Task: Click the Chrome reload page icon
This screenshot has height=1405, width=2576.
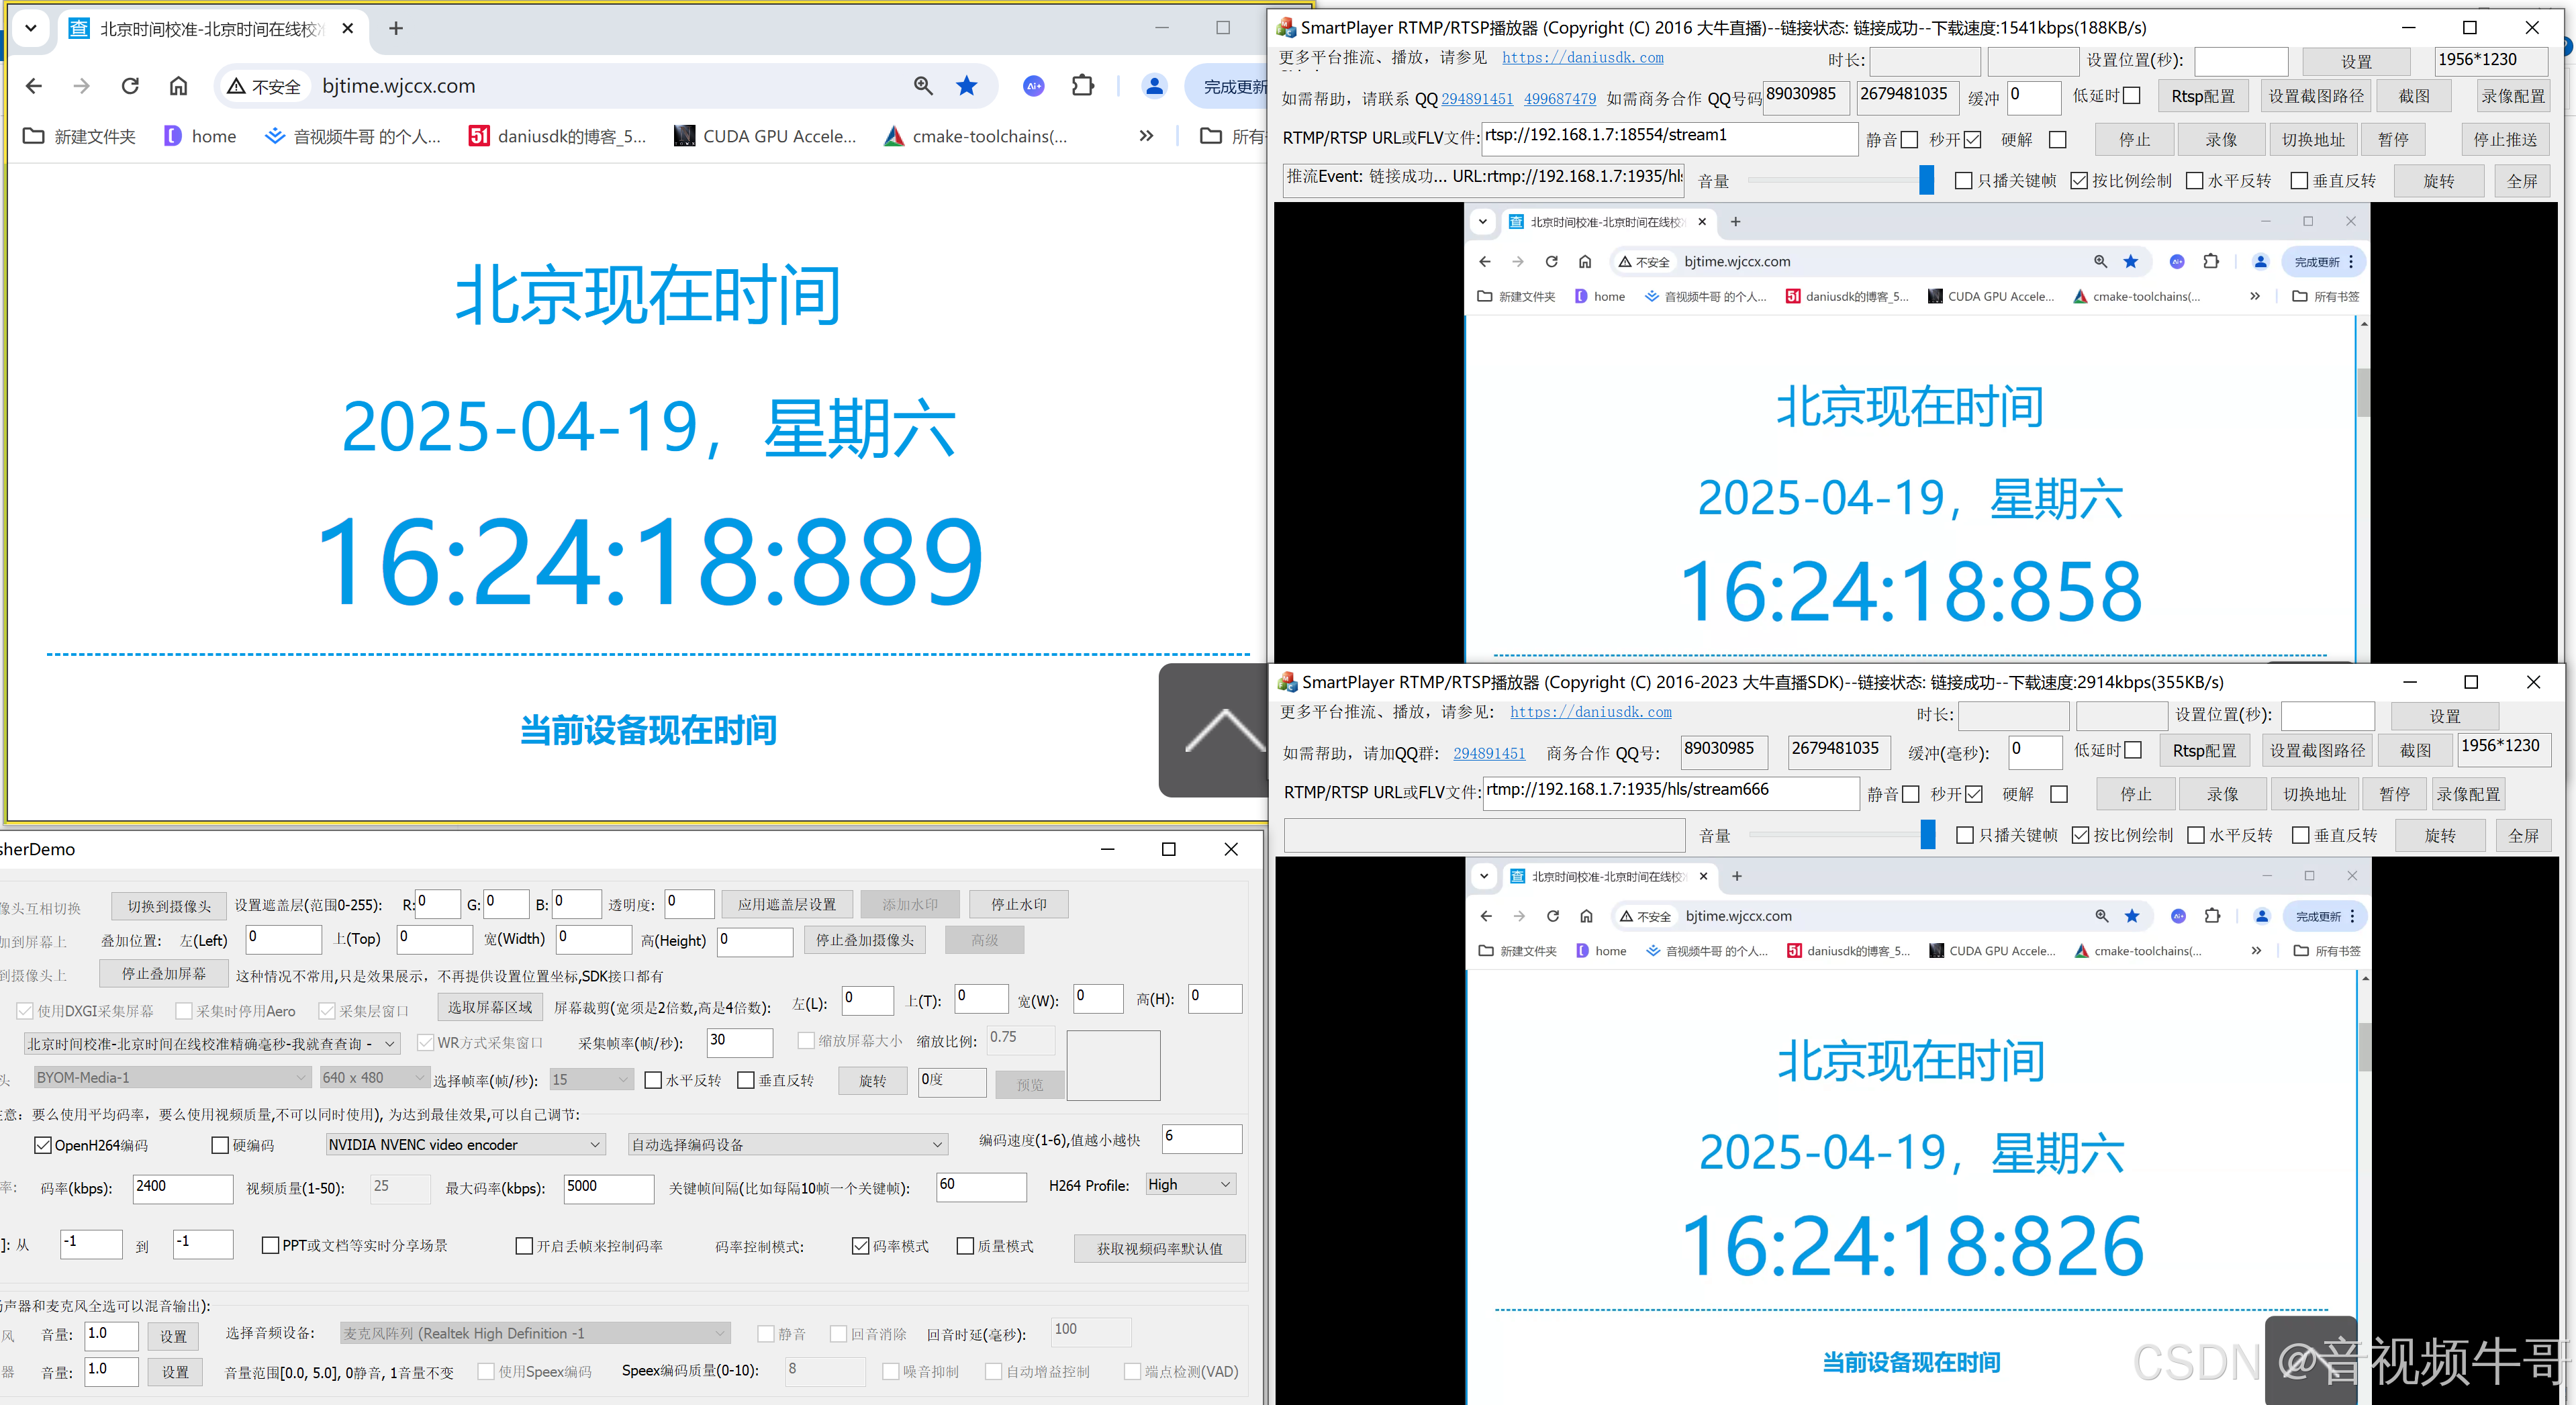Action: (130, 86)
